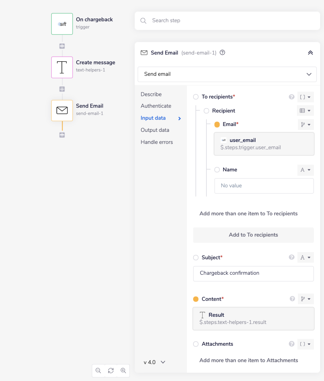The image size is (324, 381).
Task: Click the Handle errors section link
Action: pyautogui.click(x=157, y=142)
